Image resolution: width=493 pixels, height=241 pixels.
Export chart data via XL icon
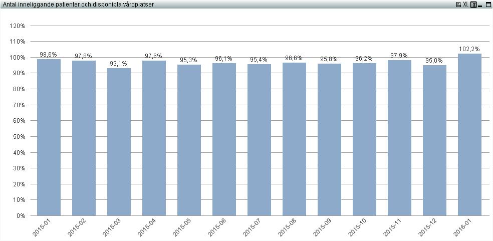pyautogui.click(x=465, y=5)
